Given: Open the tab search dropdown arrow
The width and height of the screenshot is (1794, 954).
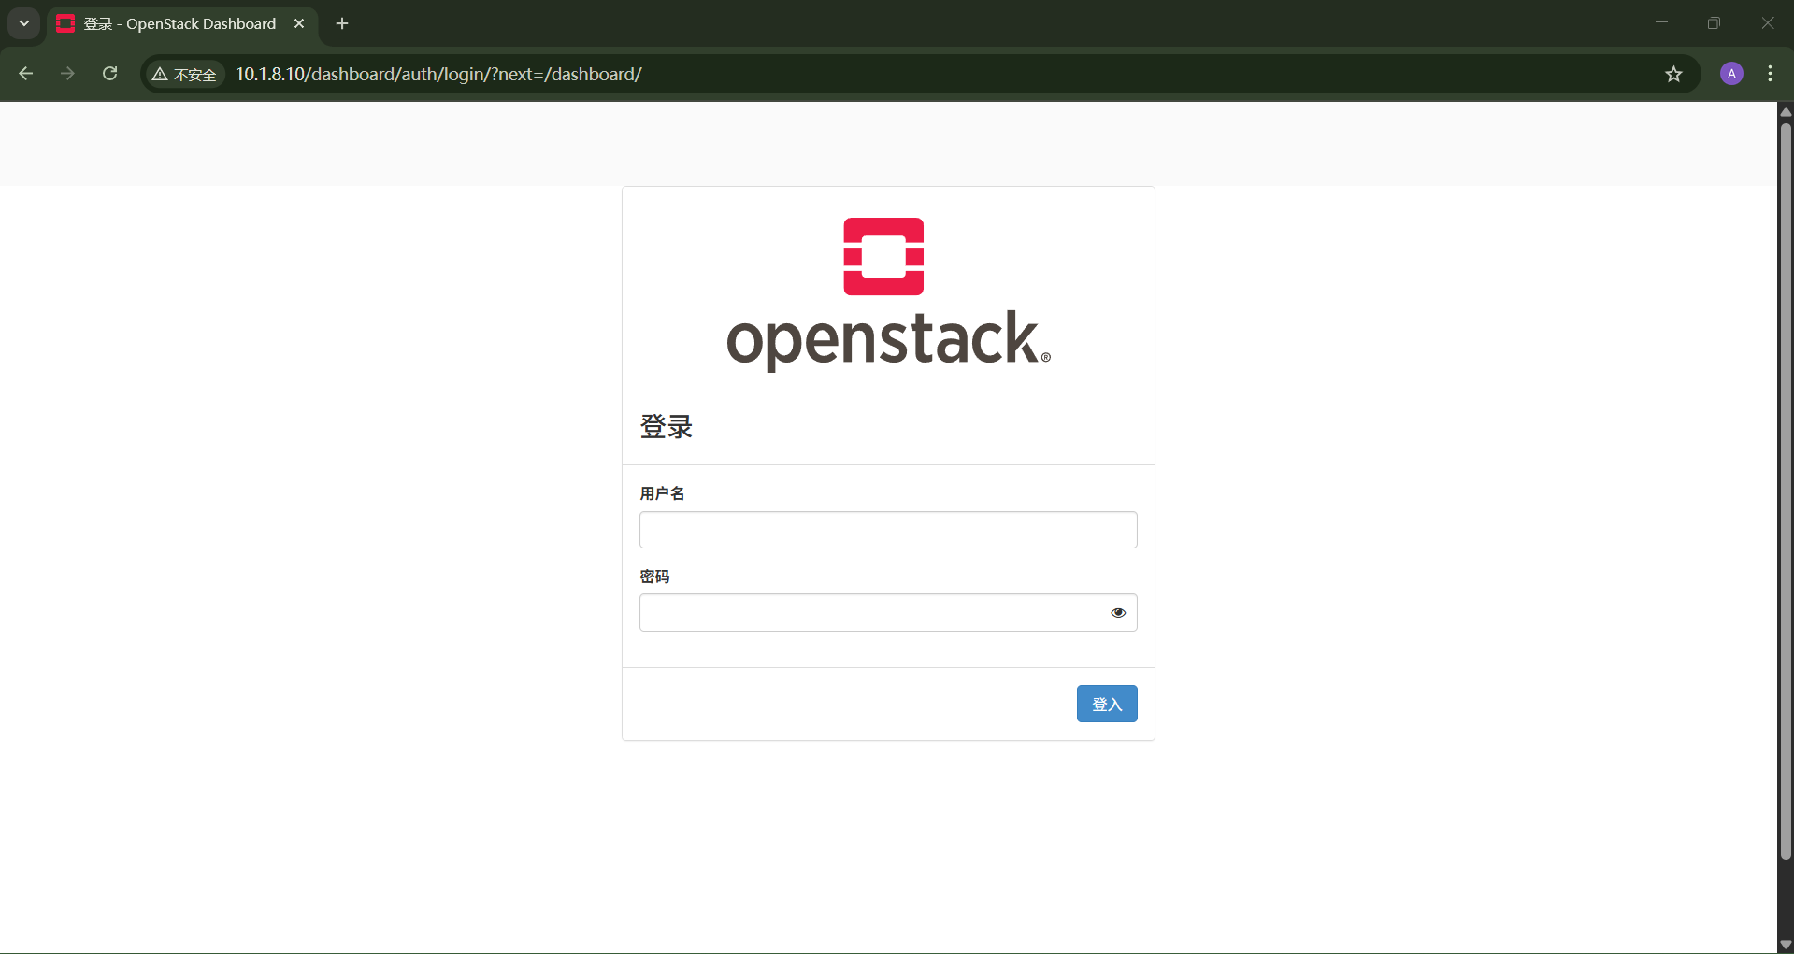Looking at the screenshot, I should [24, 23].
